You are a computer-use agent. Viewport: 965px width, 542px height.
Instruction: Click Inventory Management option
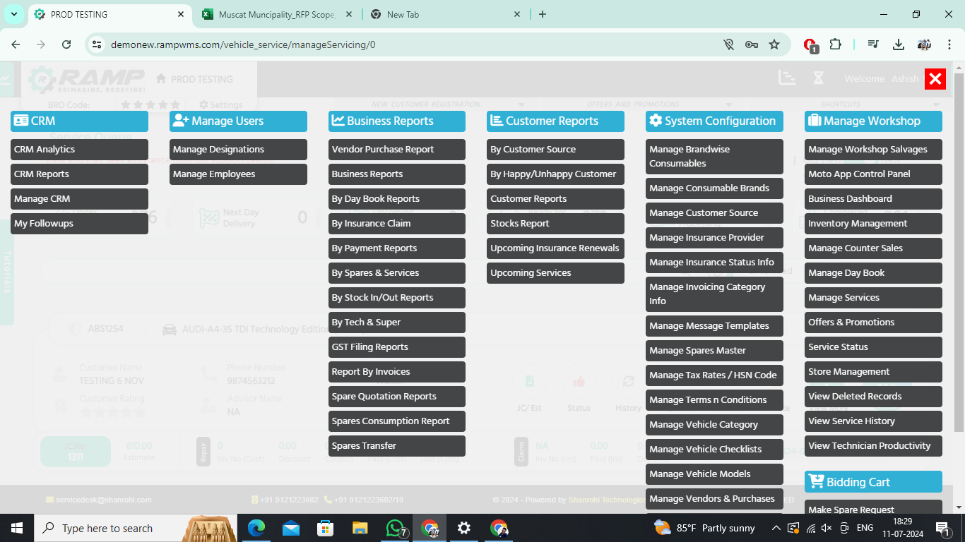tap(872, 224)
